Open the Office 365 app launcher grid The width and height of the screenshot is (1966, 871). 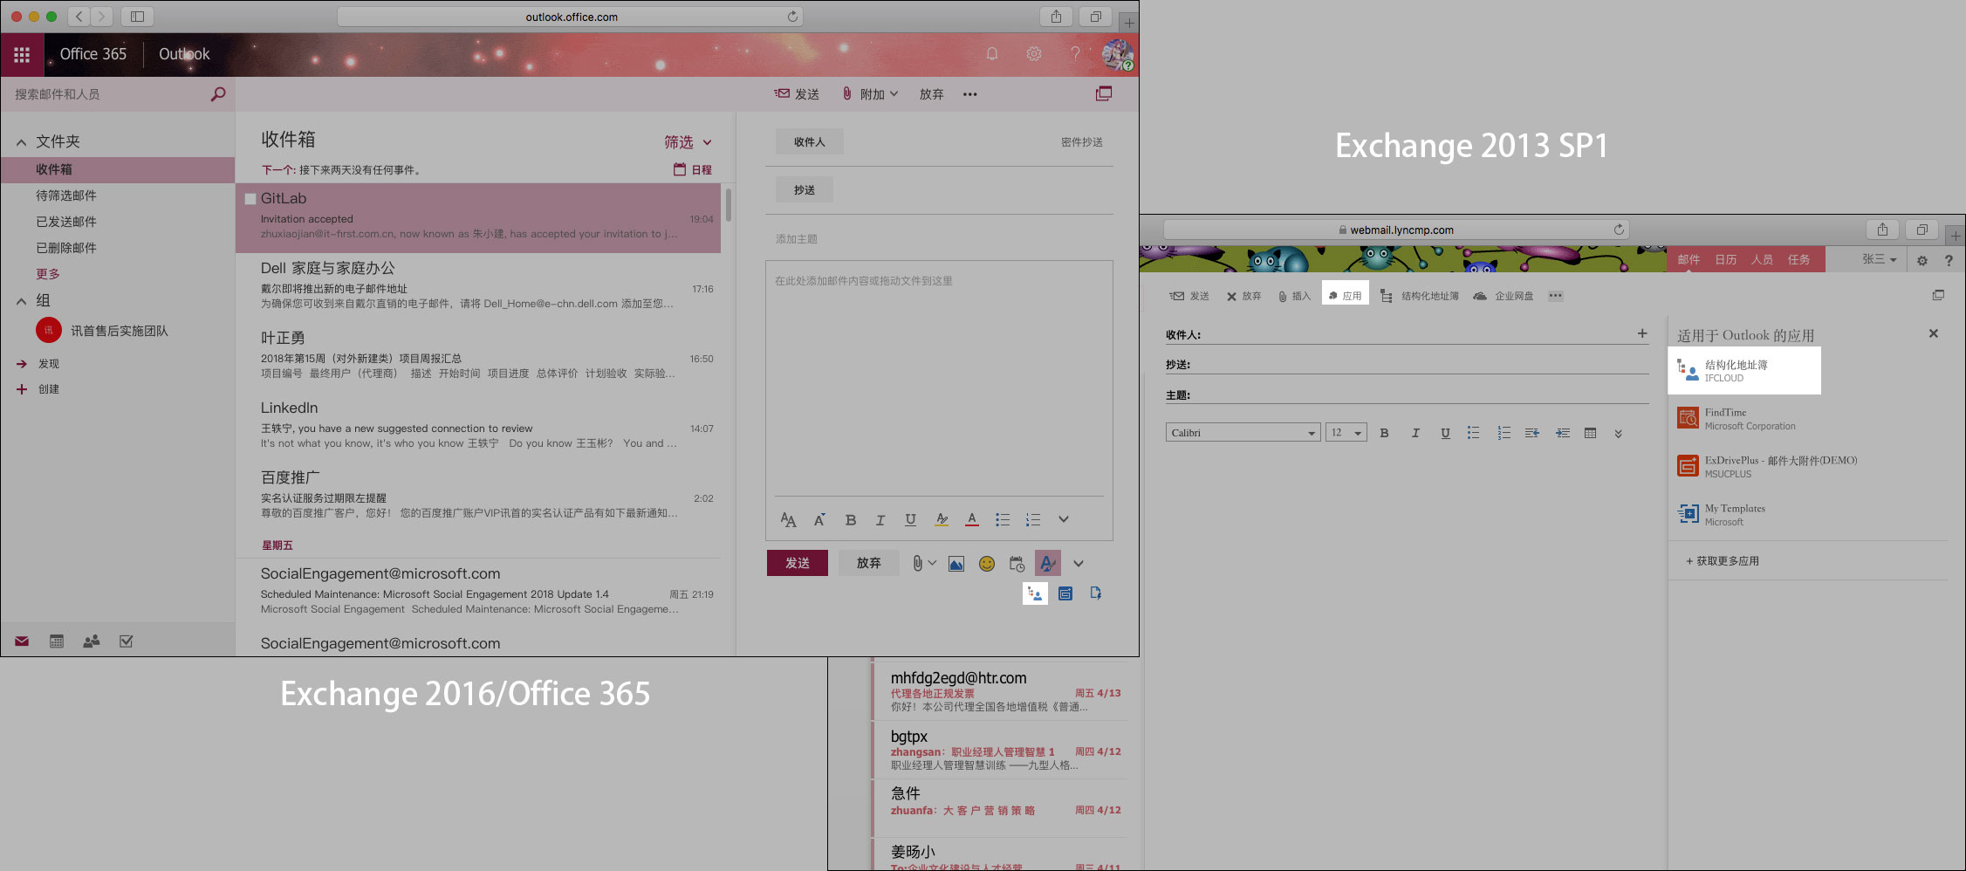[x=22, y=54]
